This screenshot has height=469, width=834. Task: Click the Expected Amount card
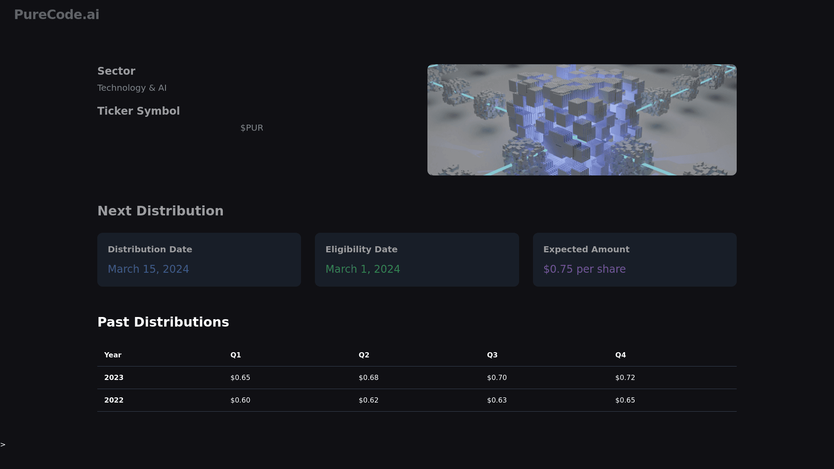634,259
